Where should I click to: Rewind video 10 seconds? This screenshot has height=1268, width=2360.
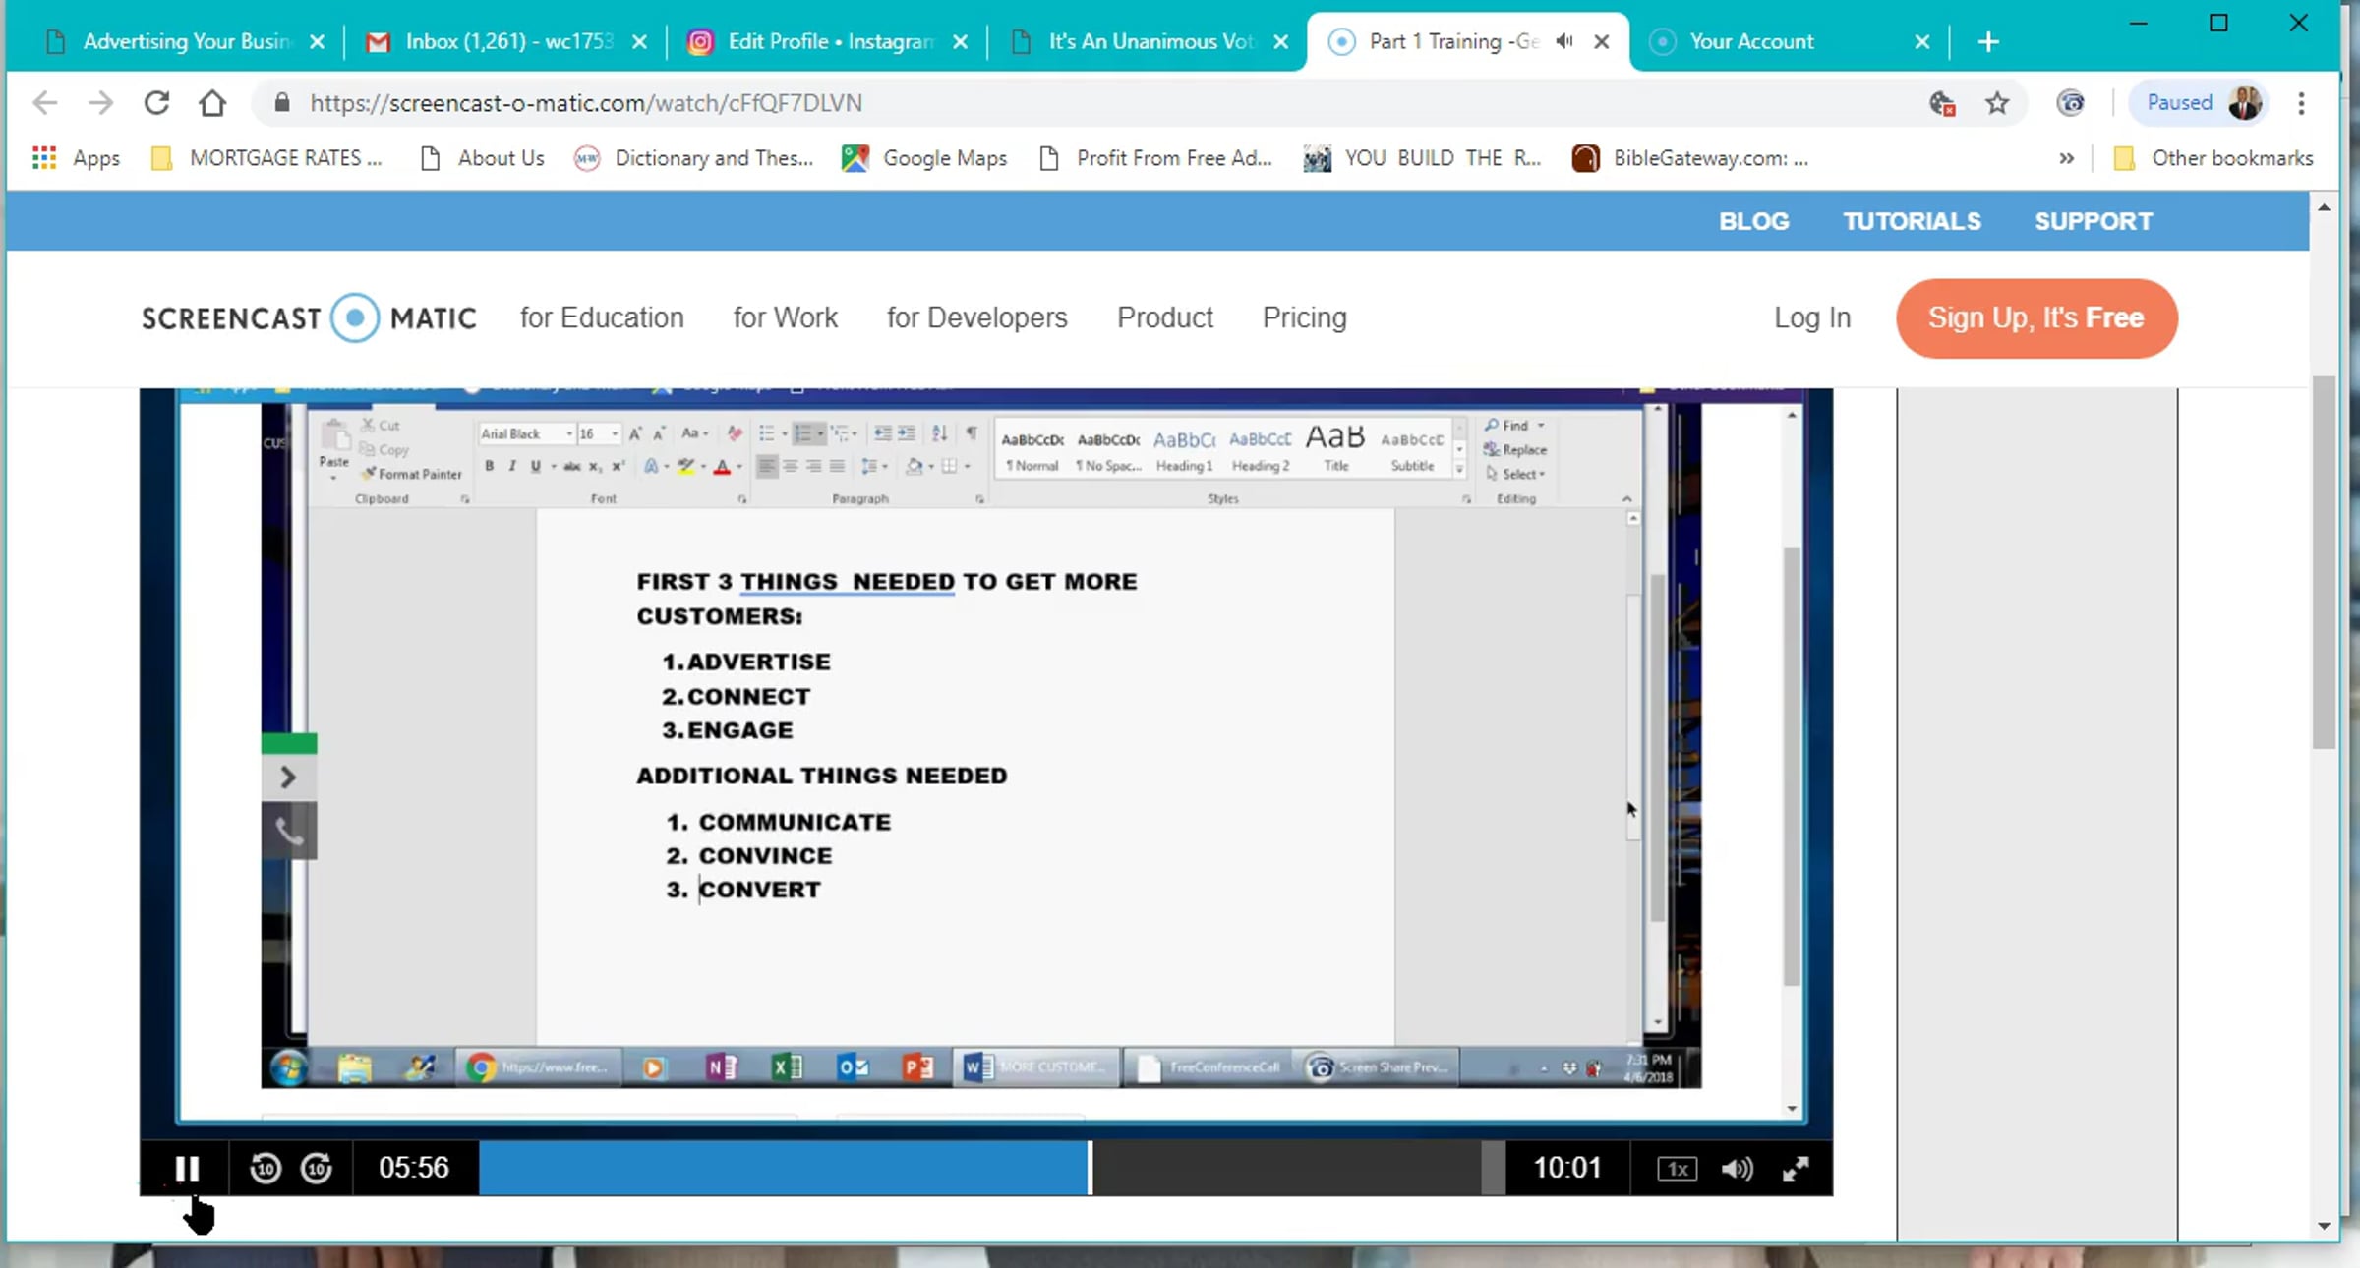(x=265, y=1168)
